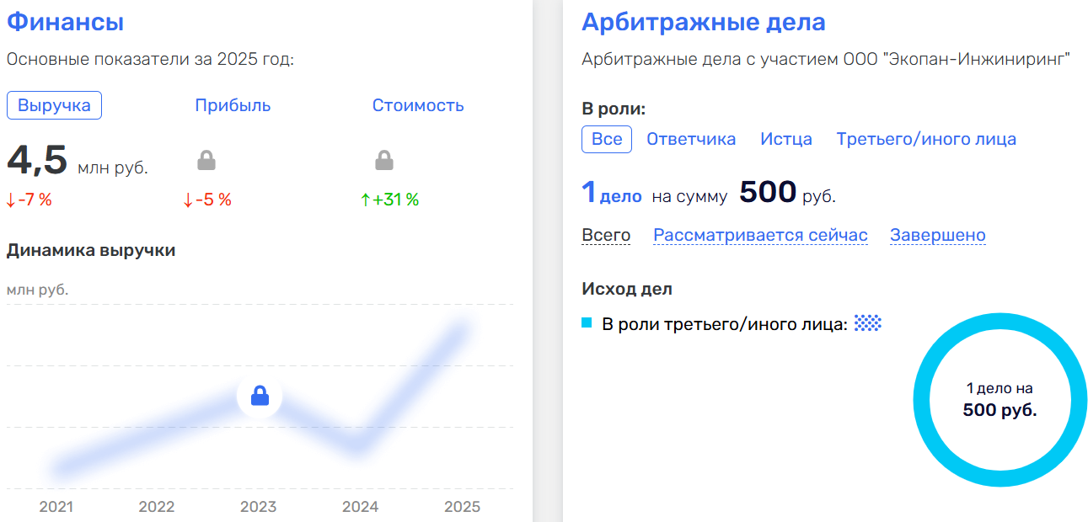Image resolution: width=1088 pixels, height=522 pixels.
Task: Click the 2023 axis label
Action: click(258, 507)
